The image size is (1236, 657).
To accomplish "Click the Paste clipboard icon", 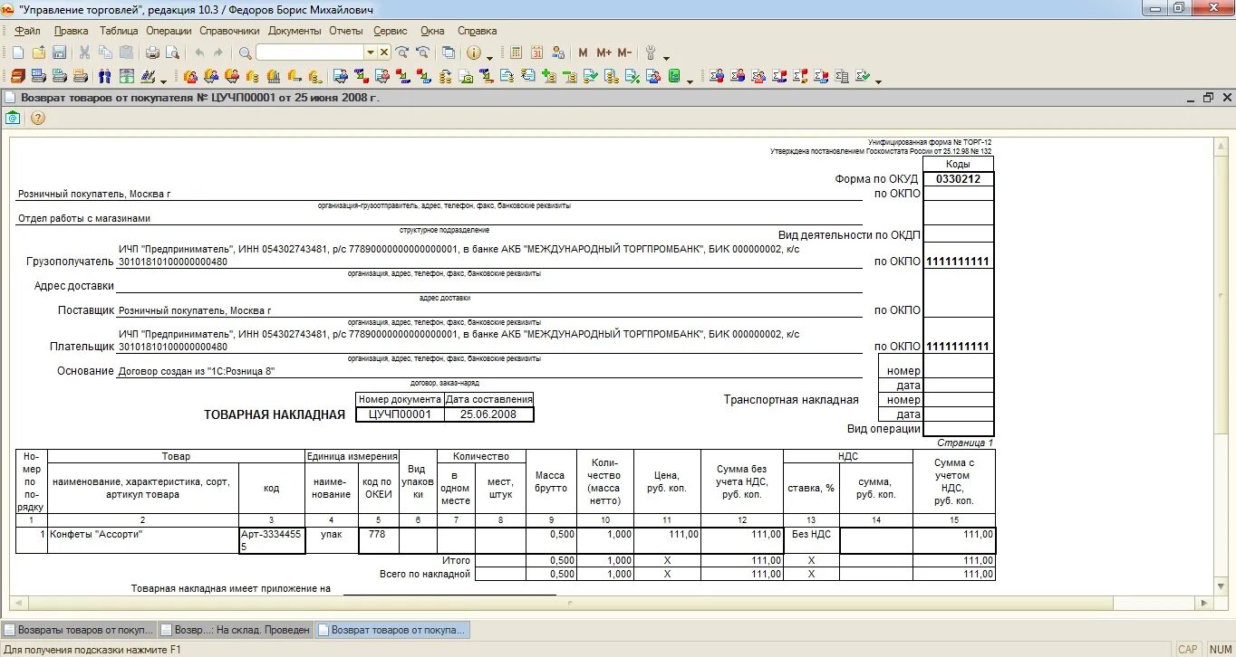I will [x=127, y=53].
